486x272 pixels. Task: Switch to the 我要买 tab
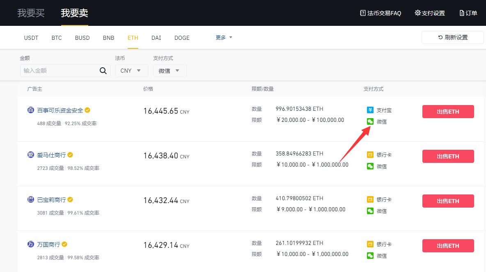click(x=31, y=13)
